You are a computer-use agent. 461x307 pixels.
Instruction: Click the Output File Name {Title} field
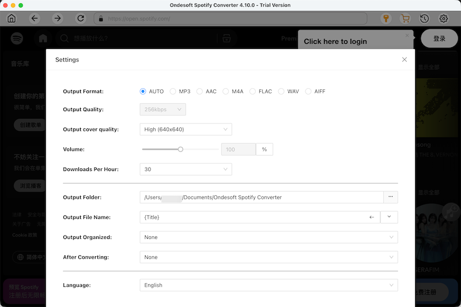260,217
